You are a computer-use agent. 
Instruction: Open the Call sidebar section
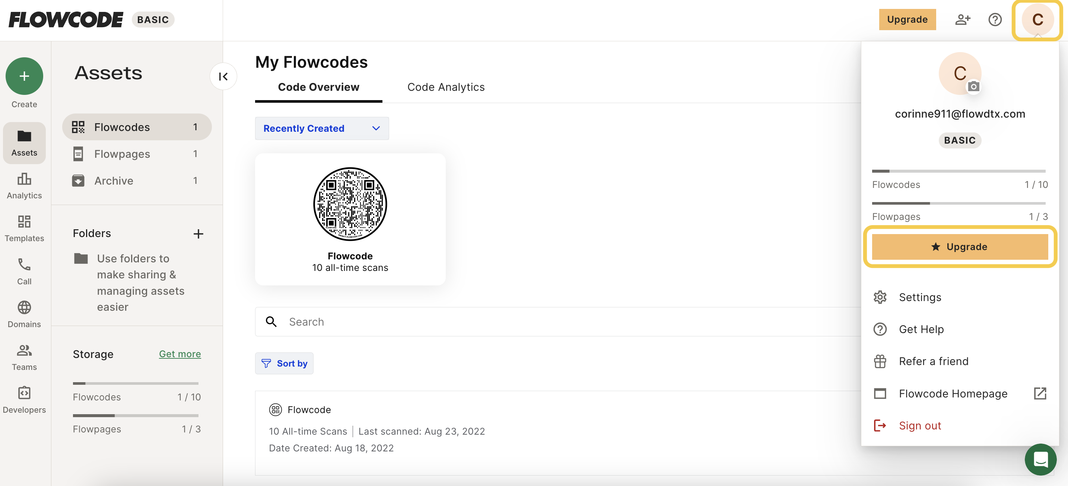pyautogui.click(x=24, y=272)
